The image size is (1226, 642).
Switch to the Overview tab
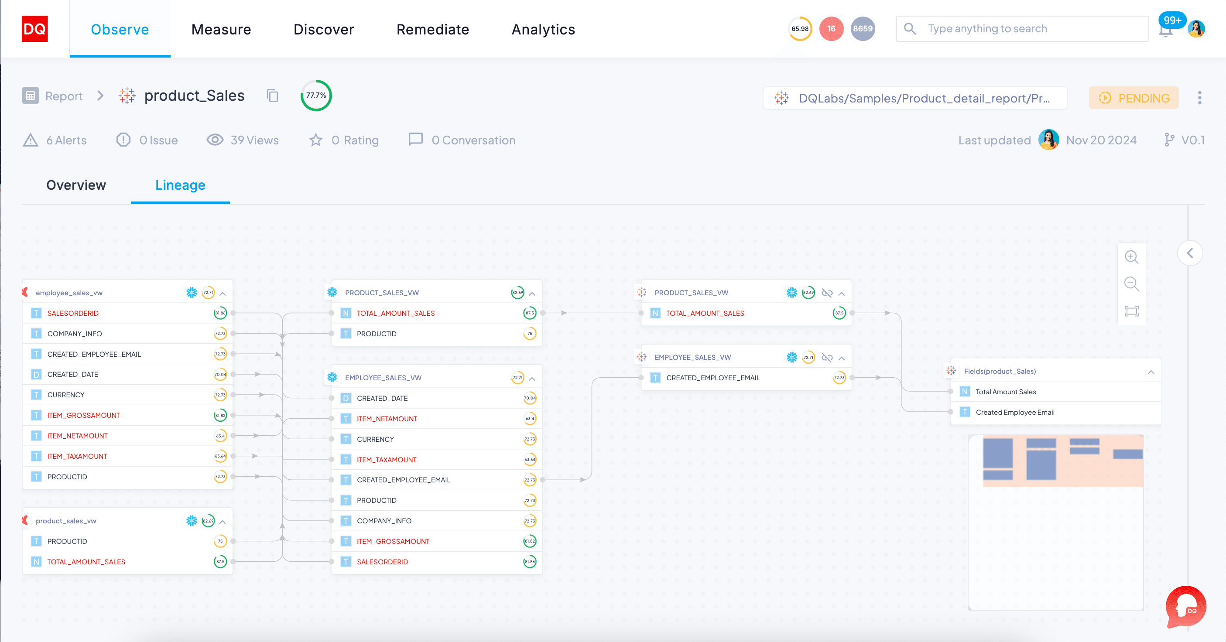[x=75, y=185]
